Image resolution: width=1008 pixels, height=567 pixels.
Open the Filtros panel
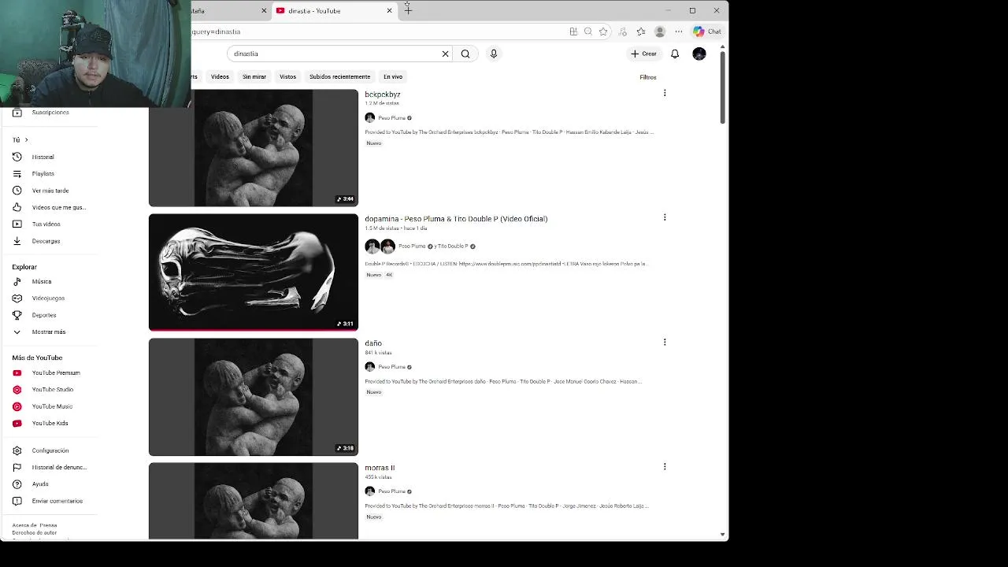pos(647,77)
